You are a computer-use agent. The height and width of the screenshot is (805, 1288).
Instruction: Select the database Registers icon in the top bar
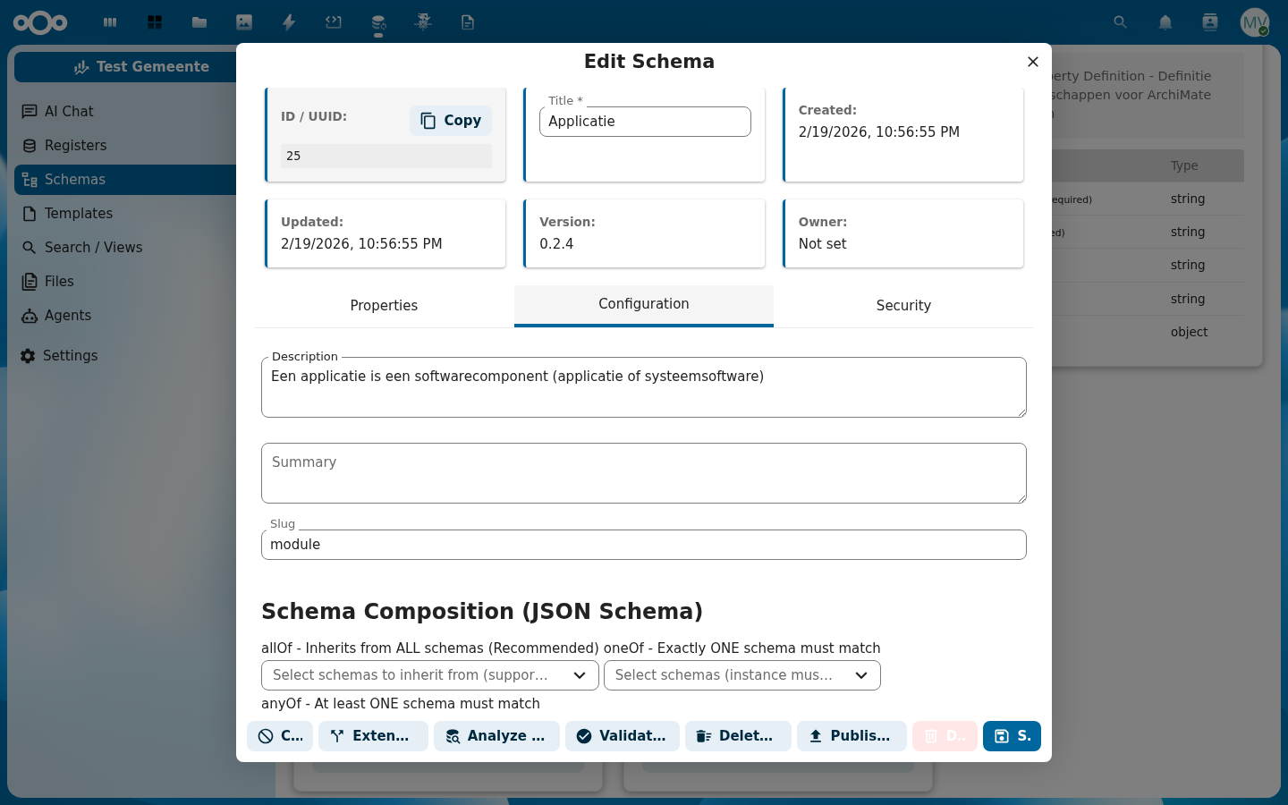(x=378, y=22)
